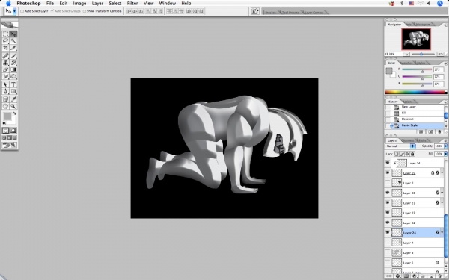
Task: Hide Layer 23 with eye icon
Action: click(388, 213)
